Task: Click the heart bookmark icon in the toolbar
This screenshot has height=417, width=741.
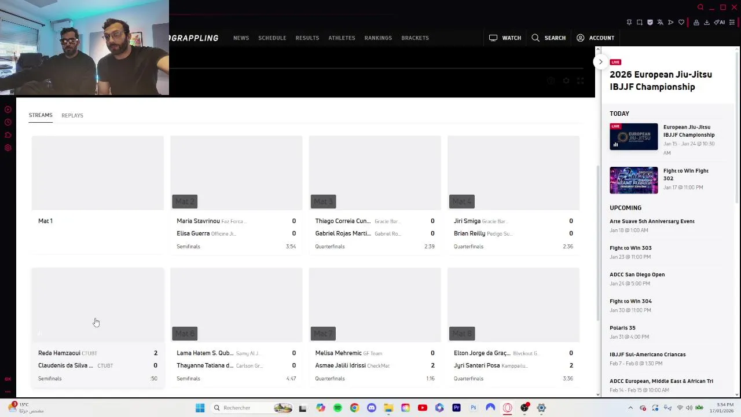Action: click(681, 23)
